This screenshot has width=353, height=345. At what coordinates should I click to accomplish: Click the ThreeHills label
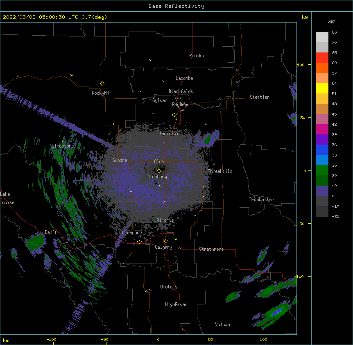coord(220,171)
